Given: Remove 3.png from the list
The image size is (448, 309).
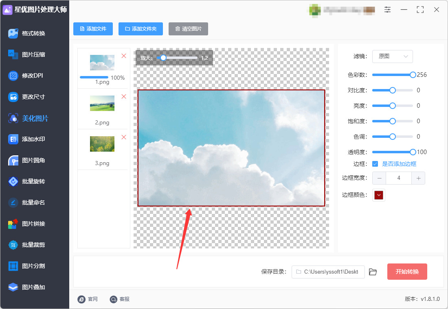Looking at the screenshot, I should 124,137.
